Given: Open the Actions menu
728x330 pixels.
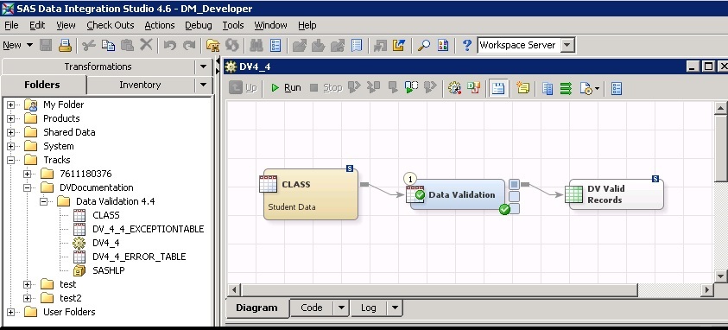Looking at the screenshot, I should [160, 25].
